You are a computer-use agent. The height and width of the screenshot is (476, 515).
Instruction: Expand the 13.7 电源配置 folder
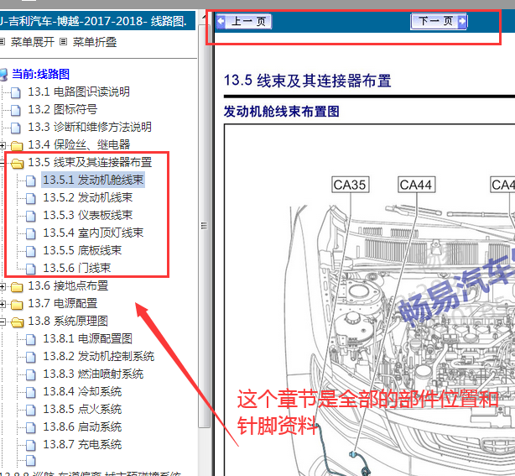3,304
